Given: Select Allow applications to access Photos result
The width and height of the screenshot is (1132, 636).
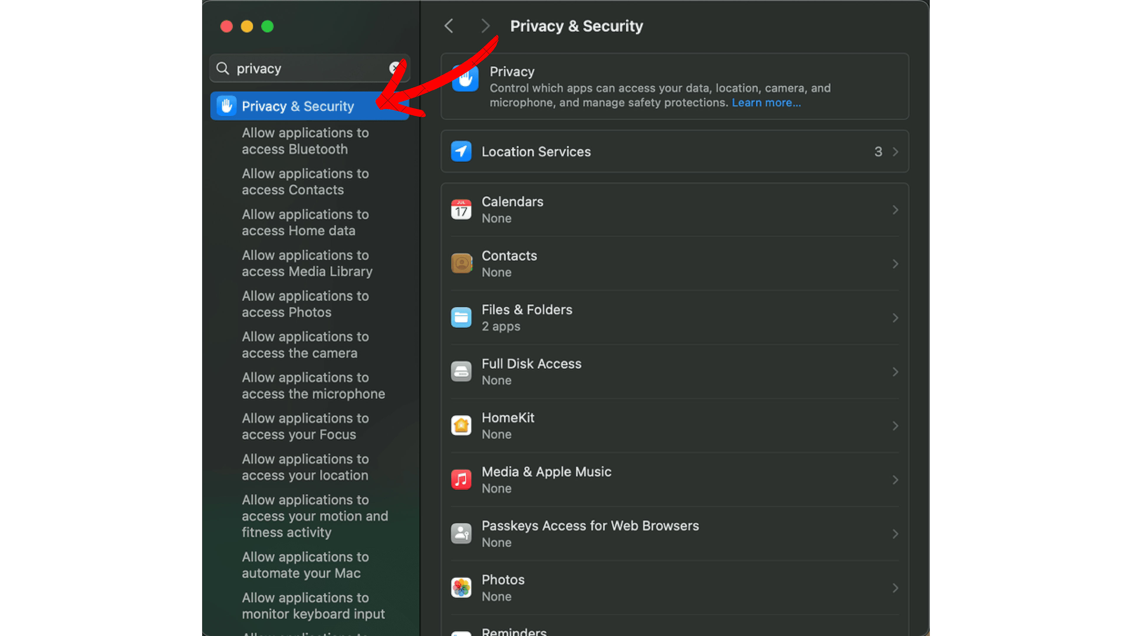Looking at the screenshot, I should click(305, 304).
